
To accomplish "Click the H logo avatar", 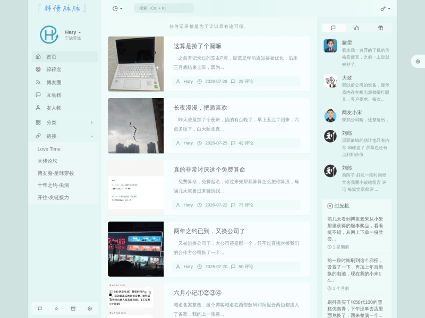I will pos(49,34).
